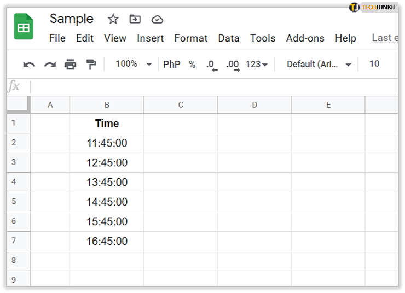This screenshot has width=405, height=293.
Task: Click the undo arrow icon
Action: (x=29, y=65)
